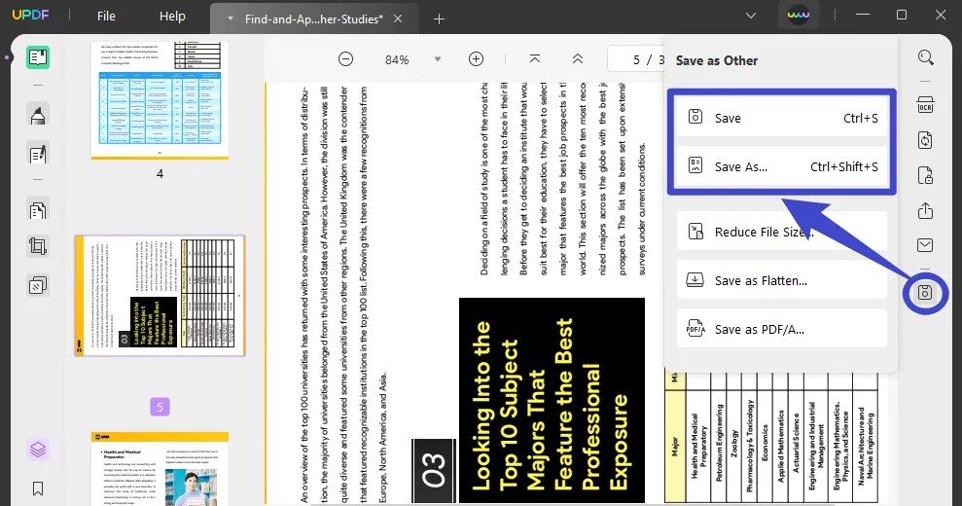Click the current page number field

637,59
